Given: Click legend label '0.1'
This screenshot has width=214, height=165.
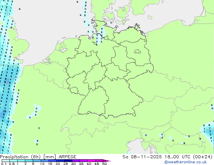Looking at the screenshot, I should pos(4,164).
